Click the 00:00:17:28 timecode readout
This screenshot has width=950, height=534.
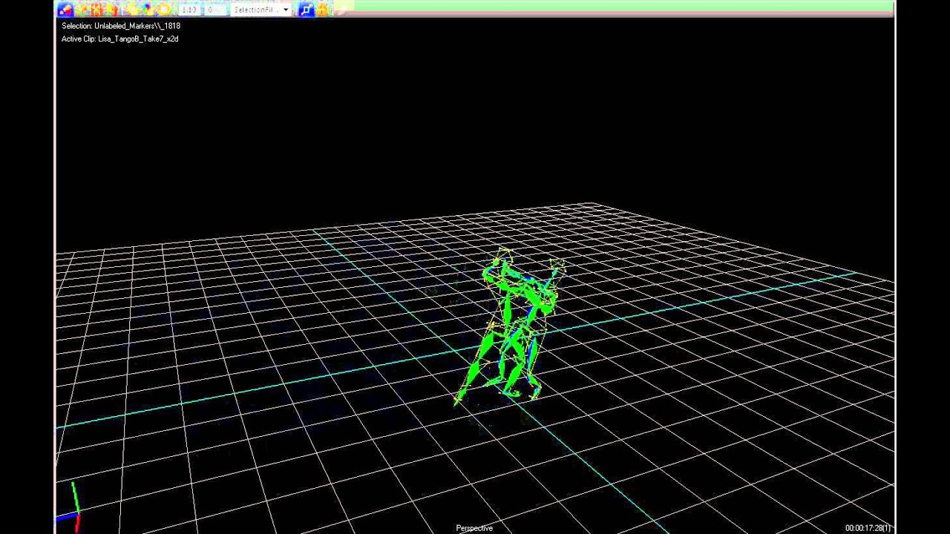[868, 528]
